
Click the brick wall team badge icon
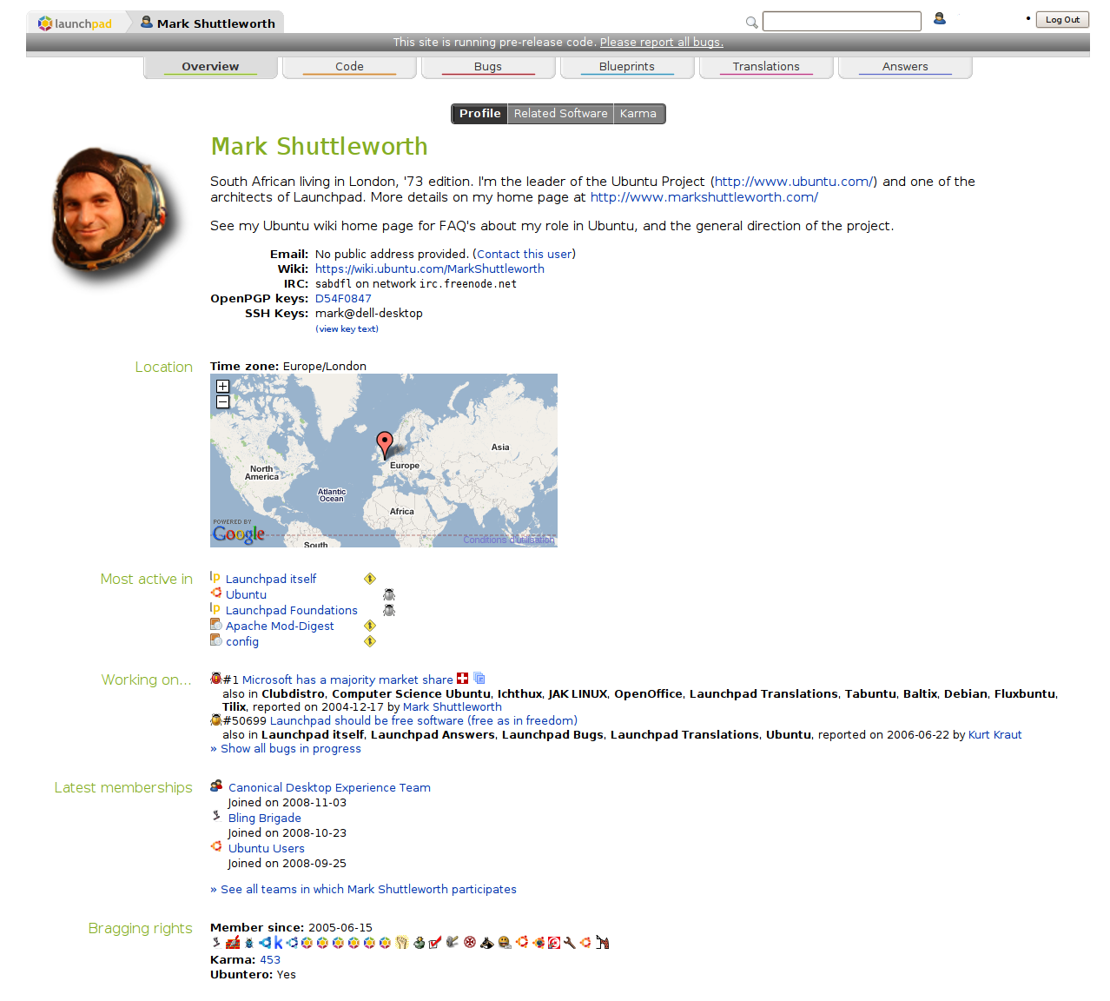[233, 943]
